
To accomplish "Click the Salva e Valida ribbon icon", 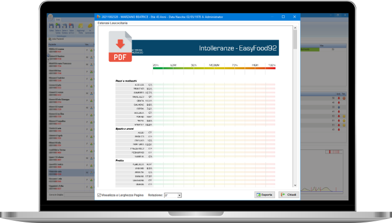I will tap(58, 26).
